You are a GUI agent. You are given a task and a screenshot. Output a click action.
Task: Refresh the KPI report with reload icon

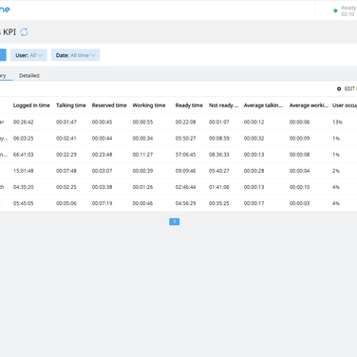pyautogui.click(x=24, y=32)
